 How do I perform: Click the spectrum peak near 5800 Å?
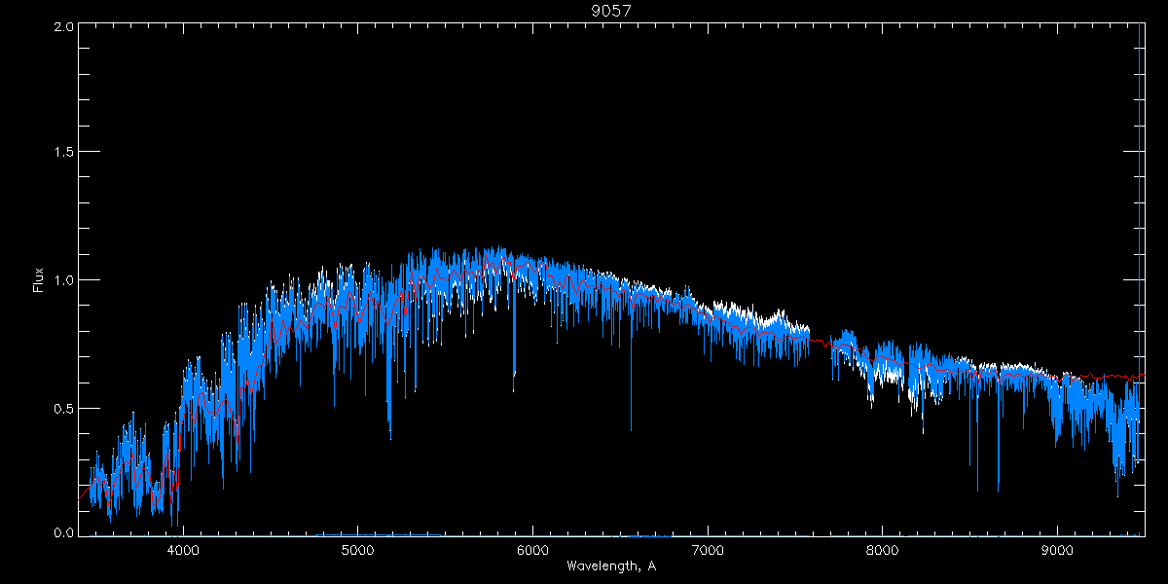click(497, 249)
